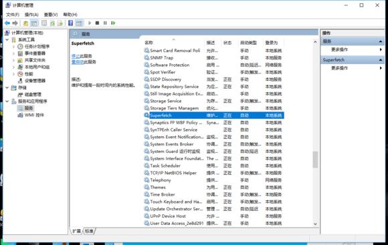Viewport: 388px width, 245px height.
Task: Collapse the 系统工具 tree node
Action: click(7, 39)
